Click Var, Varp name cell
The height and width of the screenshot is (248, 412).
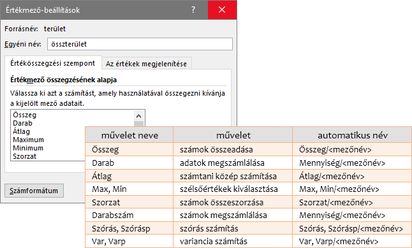[129, 241]
